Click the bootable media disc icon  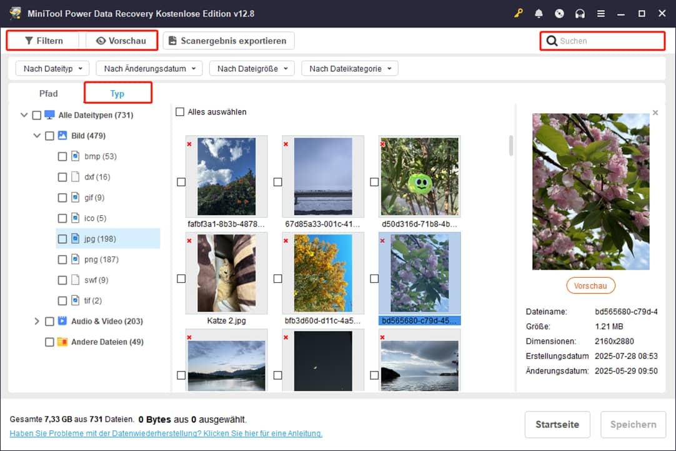(x=559, y=14)
